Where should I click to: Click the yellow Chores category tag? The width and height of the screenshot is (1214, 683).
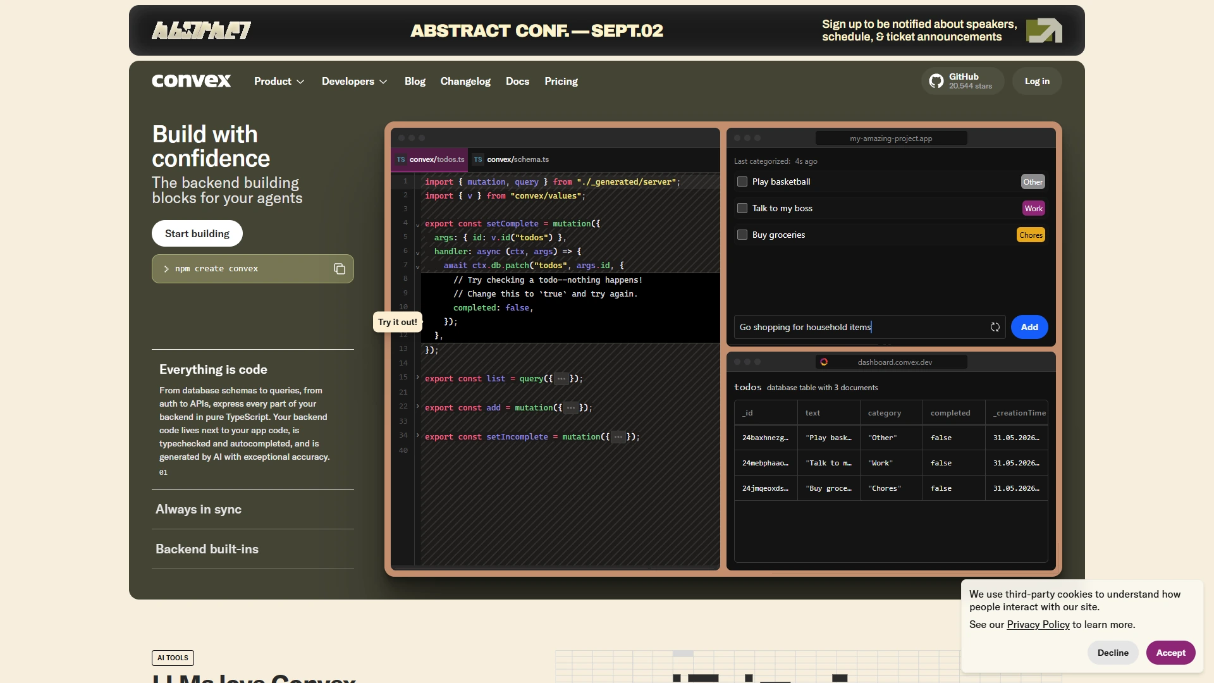tap(1031, 235)
